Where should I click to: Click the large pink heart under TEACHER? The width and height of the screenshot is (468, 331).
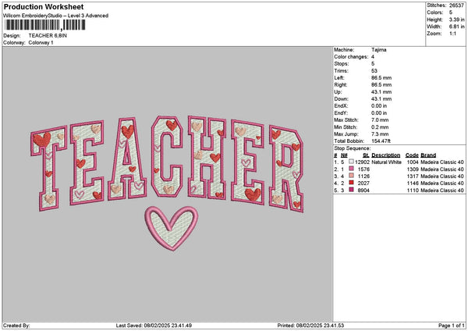pyautogui.click(x=172, y=229)
